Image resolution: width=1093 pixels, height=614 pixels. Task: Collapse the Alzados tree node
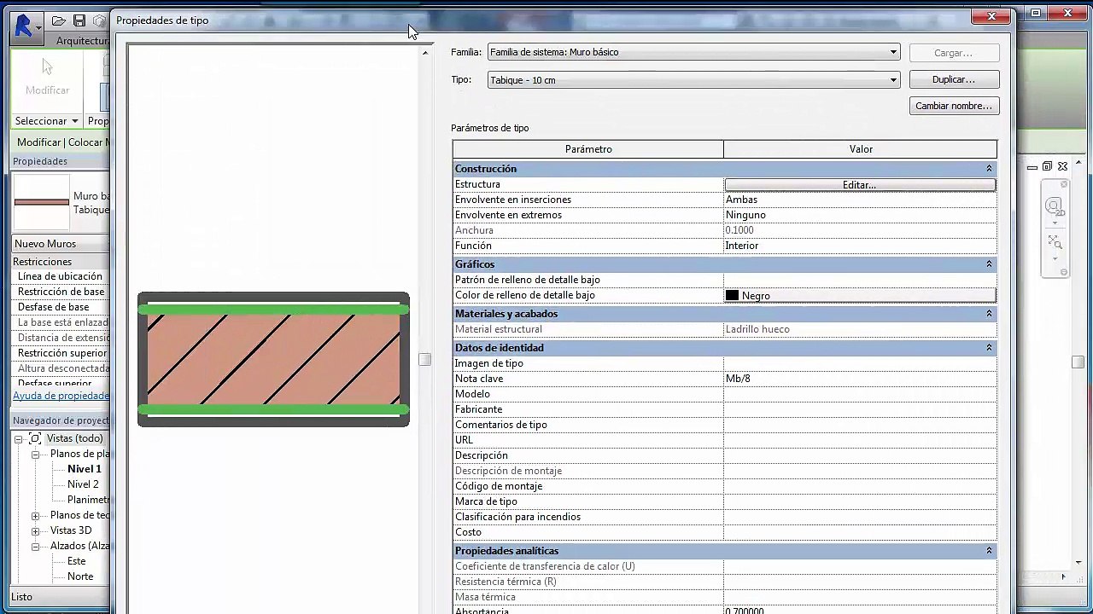(x=35, y=547)
